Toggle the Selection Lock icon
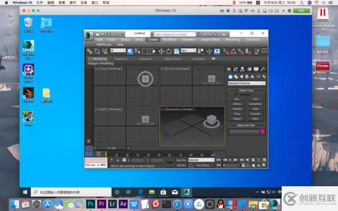 click(118, 160)
